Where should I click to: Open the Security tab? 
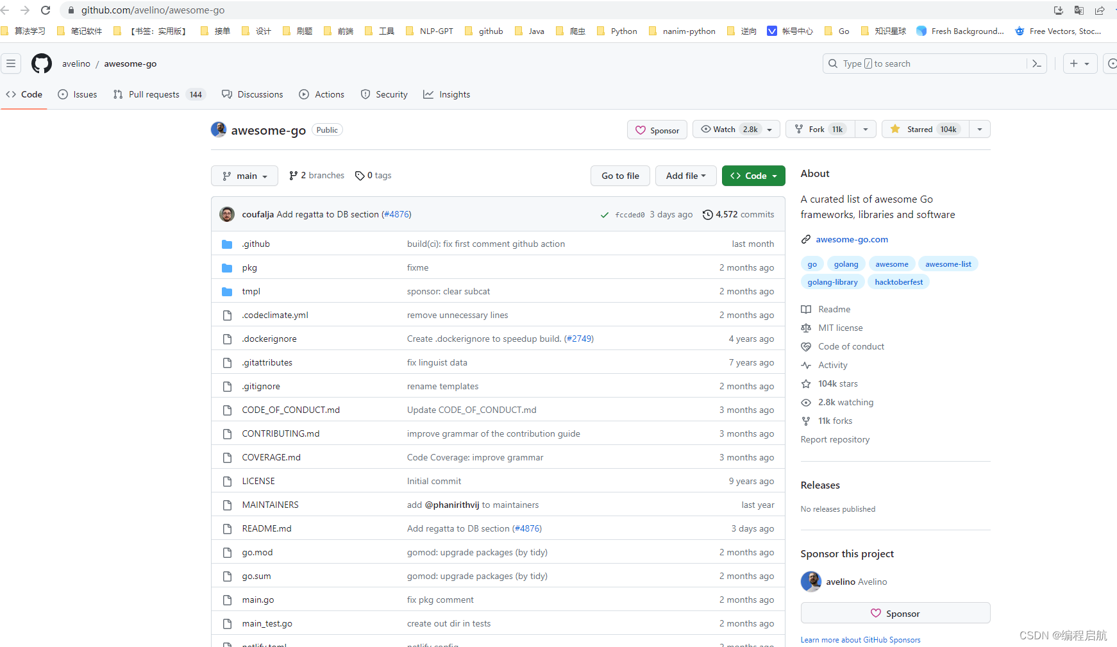click(x=384, y=94)
